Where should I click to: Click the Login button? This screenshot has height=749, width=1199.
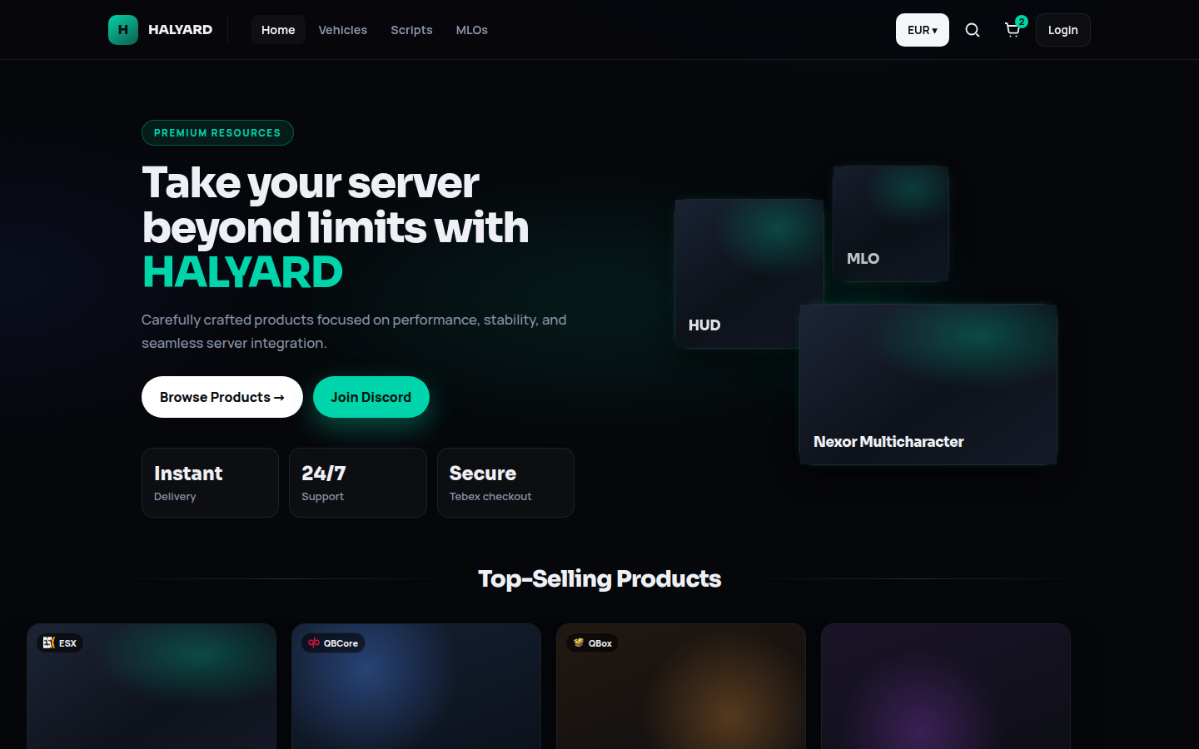pos(1063,30)
